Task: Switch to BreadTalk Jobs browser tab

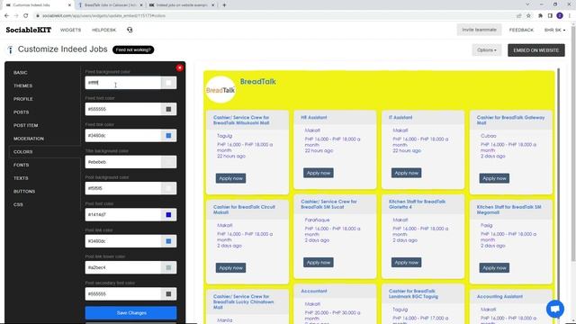Action: tap(110, 5)
